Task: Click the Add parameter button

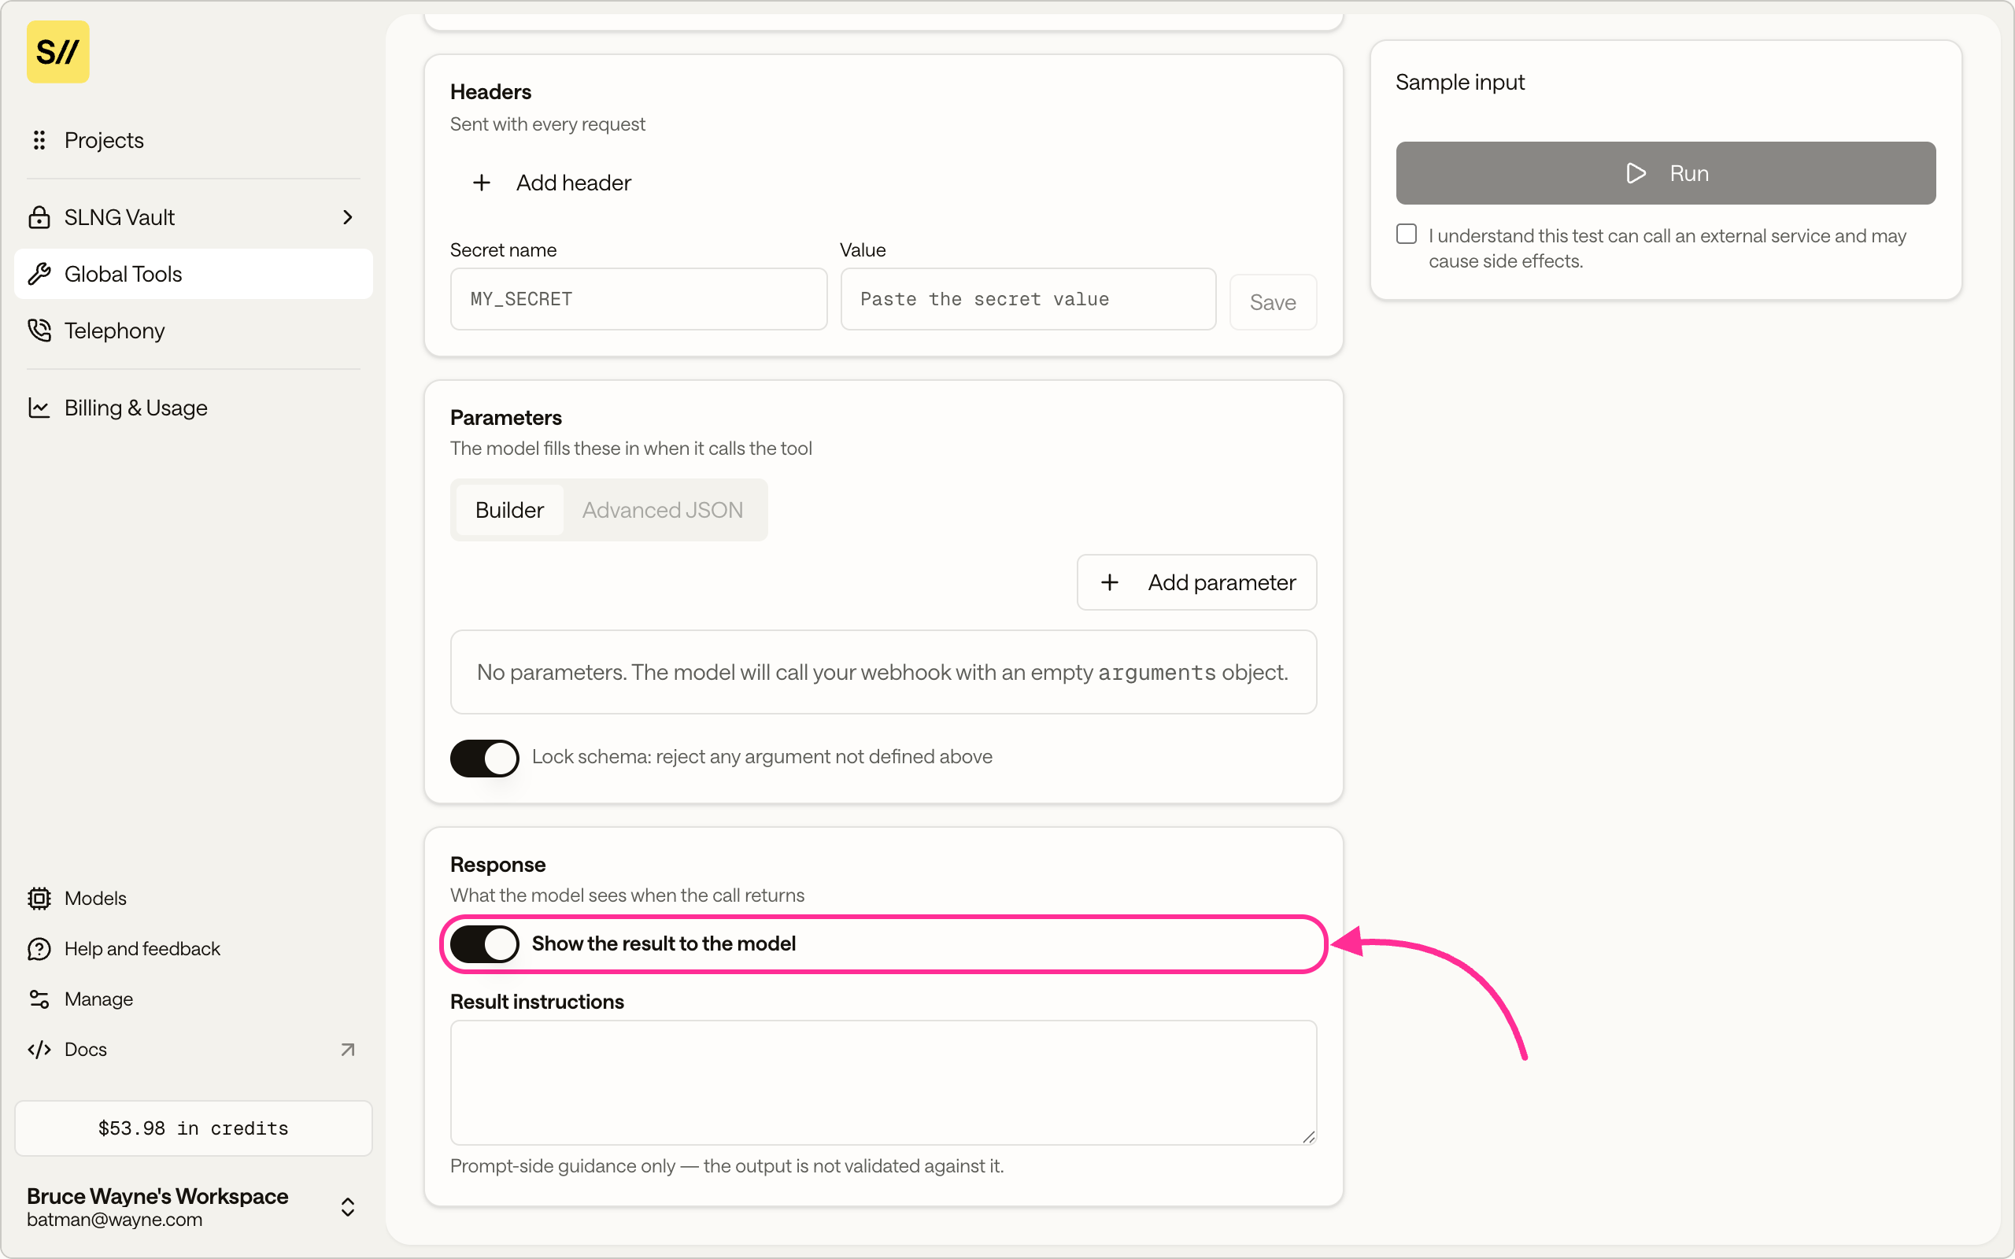Action: (x=1196, y=582)
